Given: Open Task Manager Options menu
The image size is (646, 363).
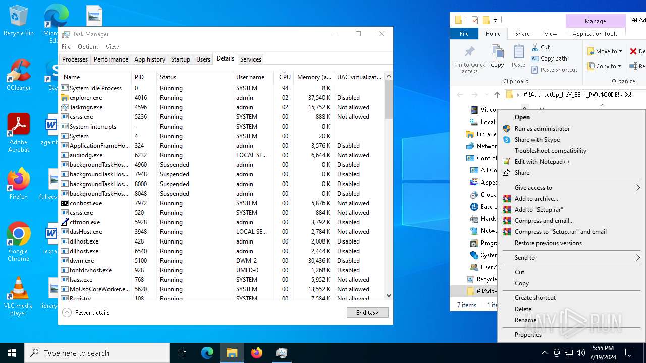Looking at the screenshot, I should pos(88,47).
